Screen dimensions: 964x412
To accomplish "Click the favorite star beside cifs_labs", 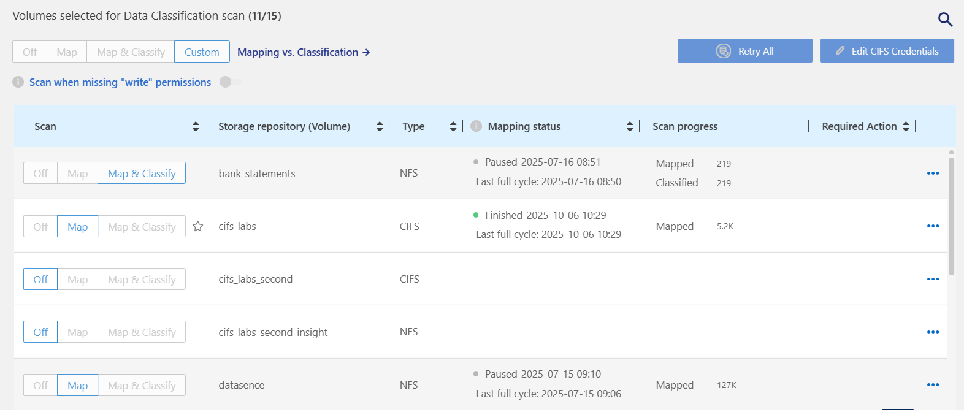I will click(x=197, y=226).
